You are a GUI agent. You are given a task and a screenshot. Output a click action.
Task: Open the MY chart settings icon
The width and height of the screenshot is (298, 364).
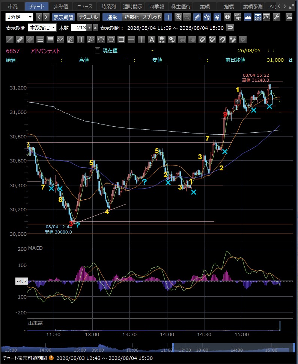tap(238, 17)
